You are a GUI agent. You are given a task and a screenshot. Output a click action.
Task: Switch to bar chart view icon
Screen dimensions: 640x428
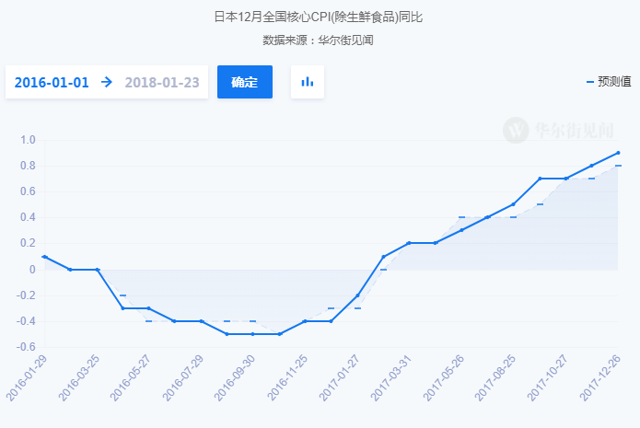(x=308, y=82)
